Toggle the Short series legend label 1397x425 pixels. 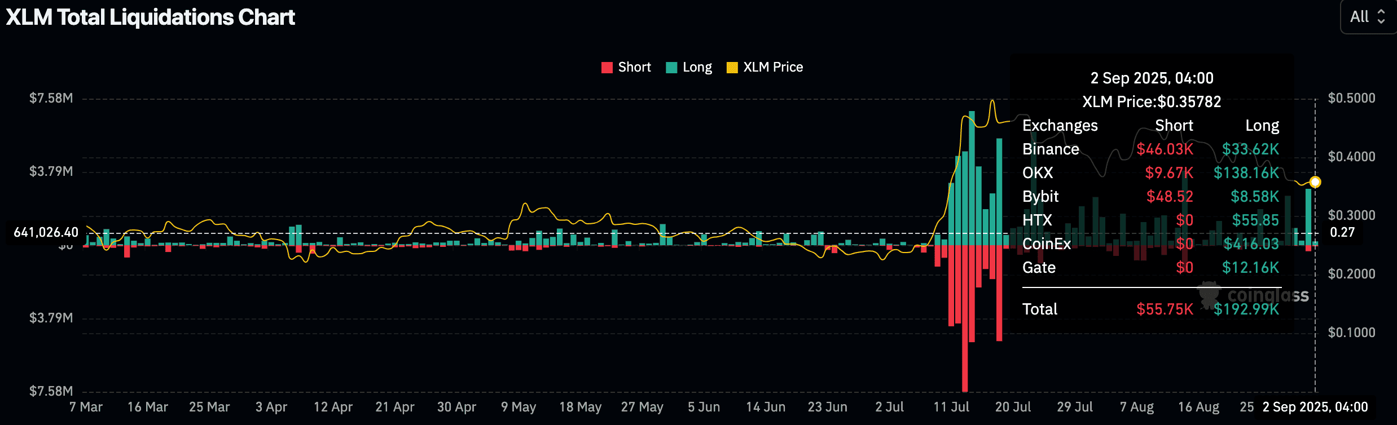(635, 67)
